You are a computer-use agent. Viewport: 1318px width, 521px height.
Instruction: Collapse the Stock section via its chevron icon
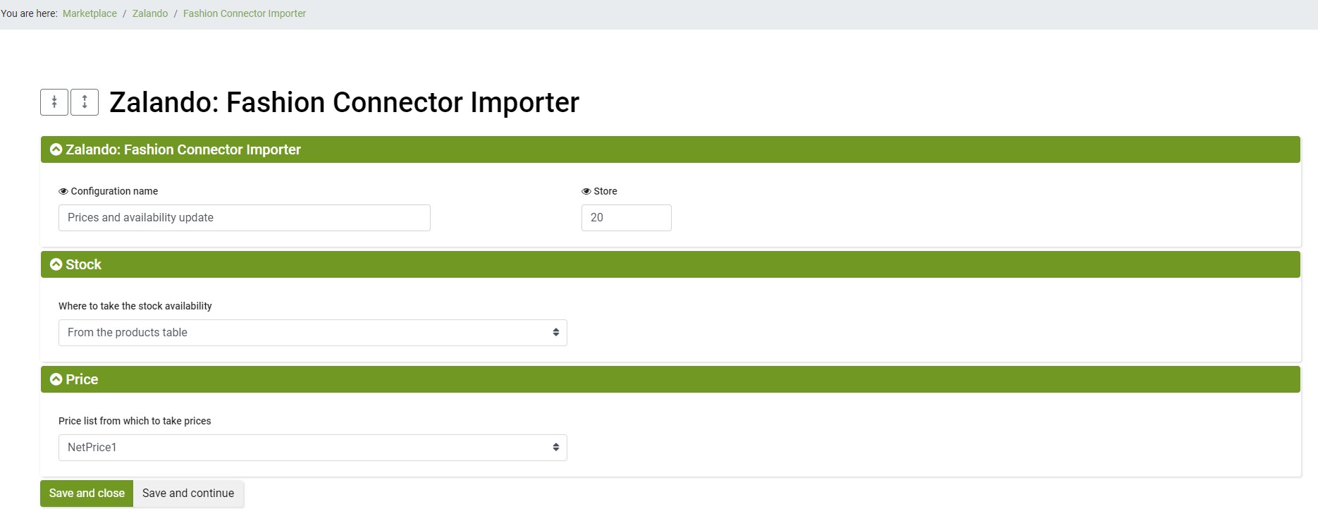point(56,264)
